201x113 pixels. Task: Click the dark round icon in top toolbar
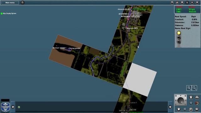[x=187, y=3]
